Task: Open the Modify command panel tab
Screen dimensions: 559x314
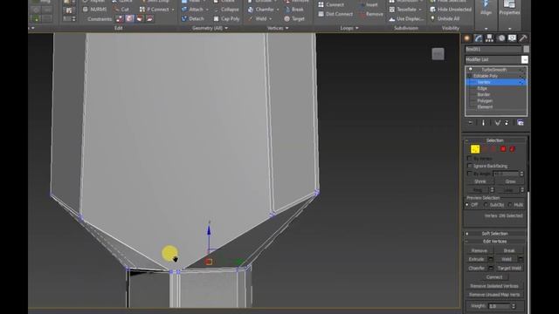Action: coord(478,38)
